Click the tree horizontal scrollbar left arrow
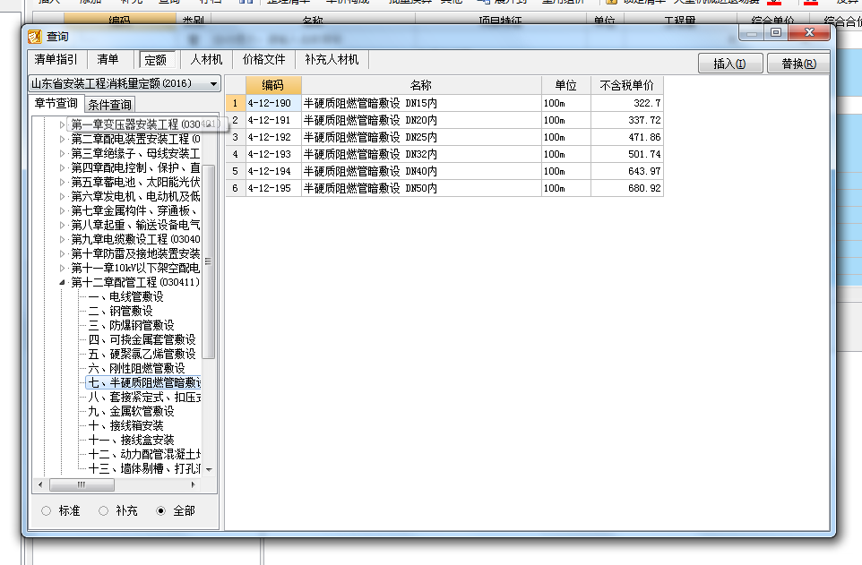 click(x=40, y=484)
